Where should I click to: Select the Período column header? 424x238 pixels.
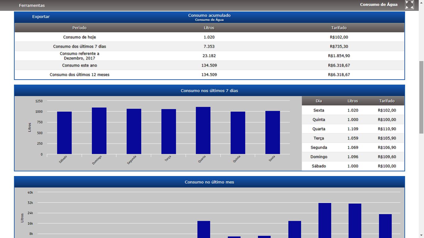pos(79,28)
